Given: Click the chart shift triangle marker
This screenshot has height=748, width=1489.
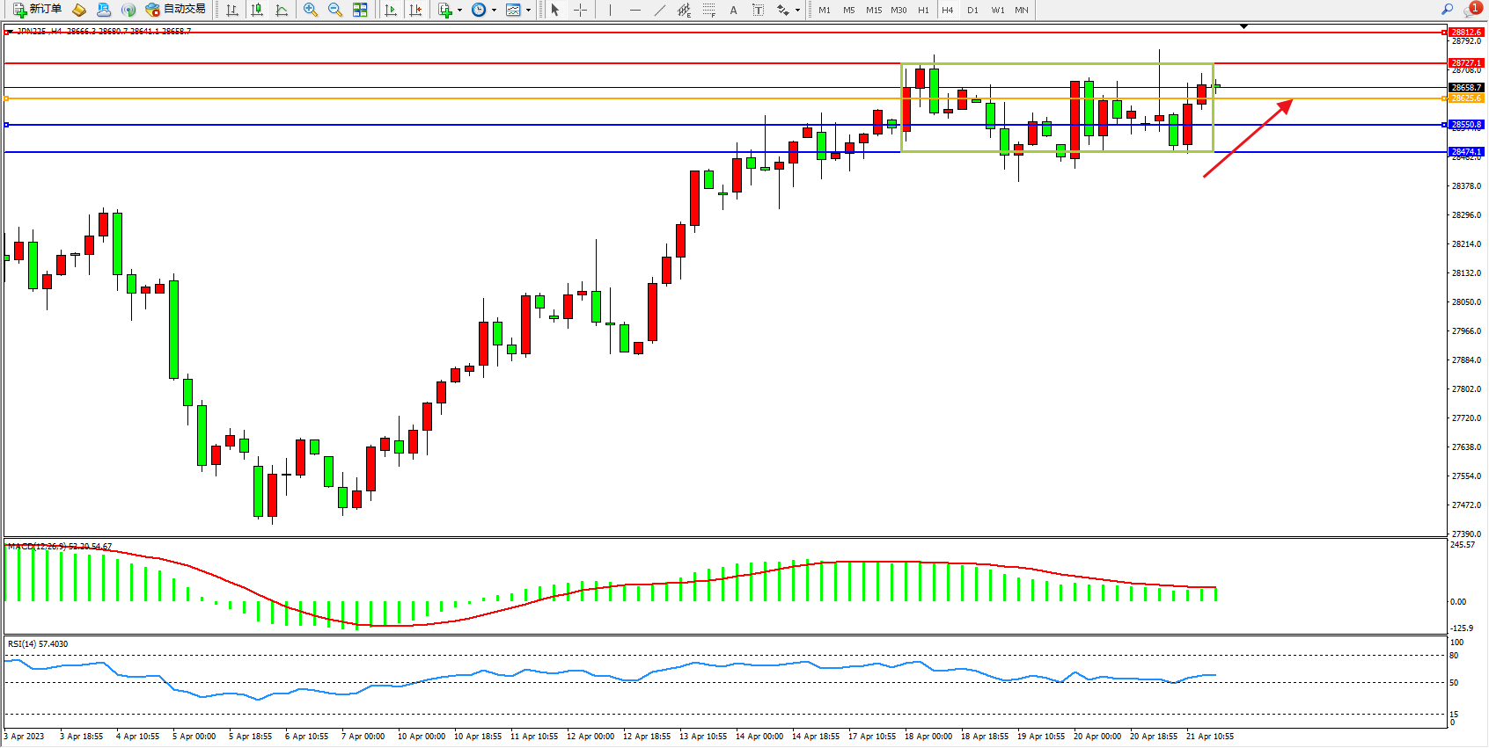Looking at the screenshot, I should tap(1243, 26).
